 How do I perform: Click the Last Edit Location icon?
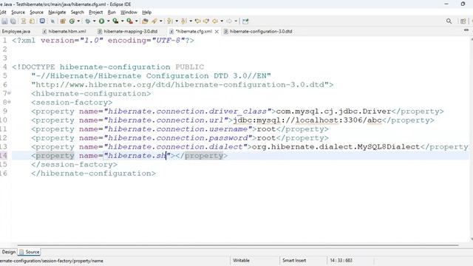[197, 21]
